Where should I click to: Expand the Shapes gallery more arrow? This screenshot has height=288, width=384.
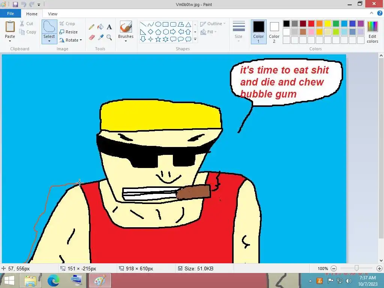pos(195,39)
